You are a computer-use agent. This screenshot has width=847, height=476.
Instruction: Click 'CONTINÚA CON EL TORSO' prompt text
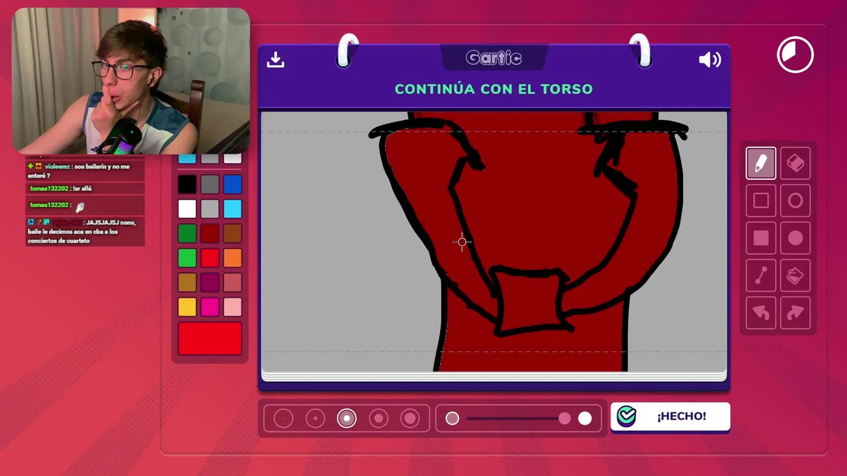click(494, 89)
